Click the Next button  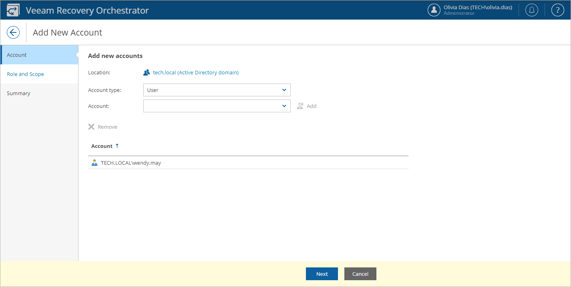tap(322, 273)
